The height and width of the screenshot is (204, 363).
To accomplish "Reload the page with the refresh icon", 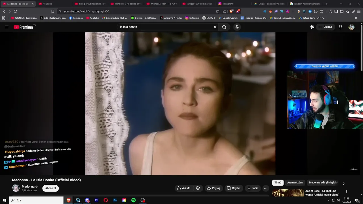I will (x=15, y=11).
